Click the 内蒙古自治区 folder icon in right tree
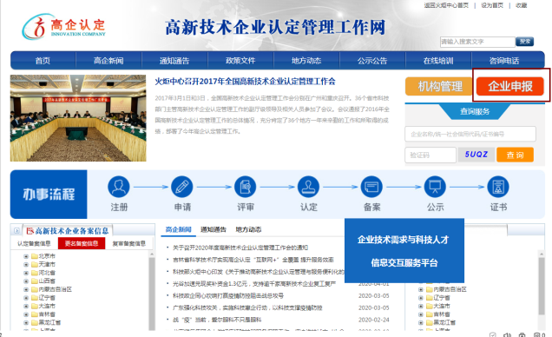 click(x=429, y=289)
